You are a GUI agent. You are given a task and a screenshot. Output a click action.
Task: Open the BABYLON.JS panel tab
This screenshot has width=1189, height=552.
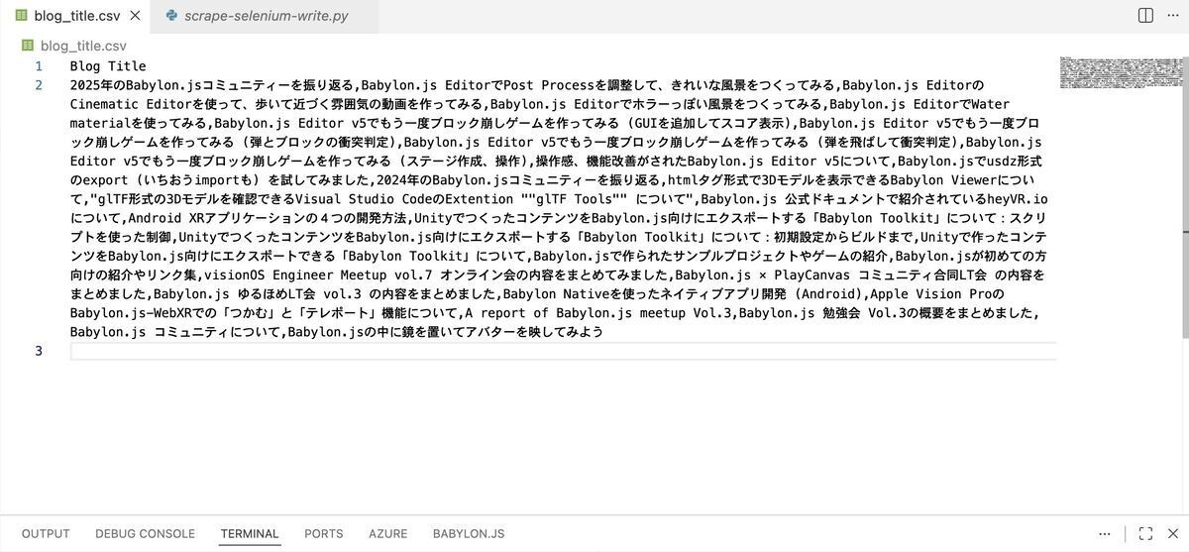pyautogui.click(x=469, y=533)
